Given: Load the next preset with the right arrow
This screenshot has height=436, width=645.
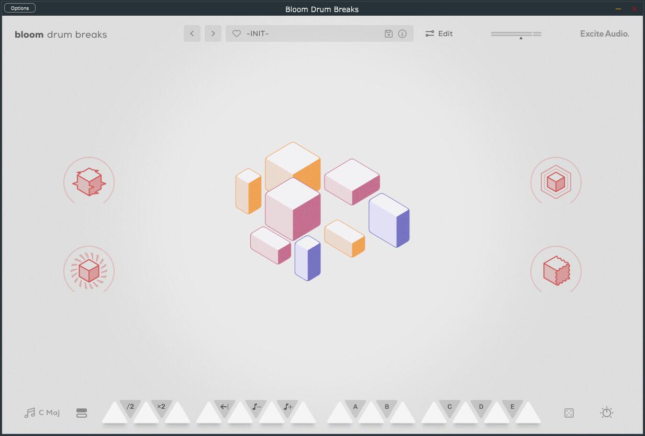Looking at the screenshot, I should point(213,33).
